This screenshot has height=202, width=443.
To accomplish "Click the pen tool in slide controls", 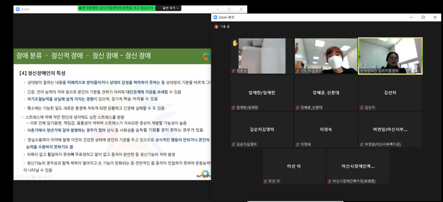I will (28, 177).
